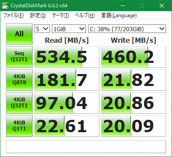Open the テーマ(T) menu
Image resolution: width=172 pixels, height=157 pixels.
point(61,15)
